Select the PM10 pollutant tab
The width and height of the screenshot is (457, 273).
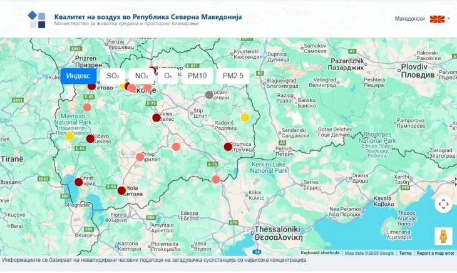click(x=197, y=76)
